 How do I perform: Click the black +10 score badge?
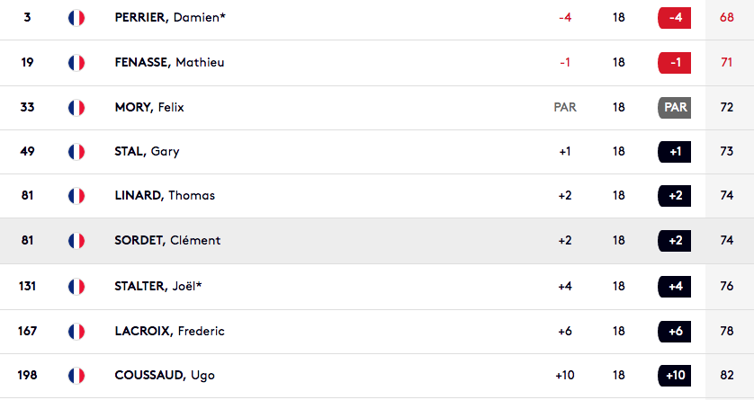pos(674,376)
